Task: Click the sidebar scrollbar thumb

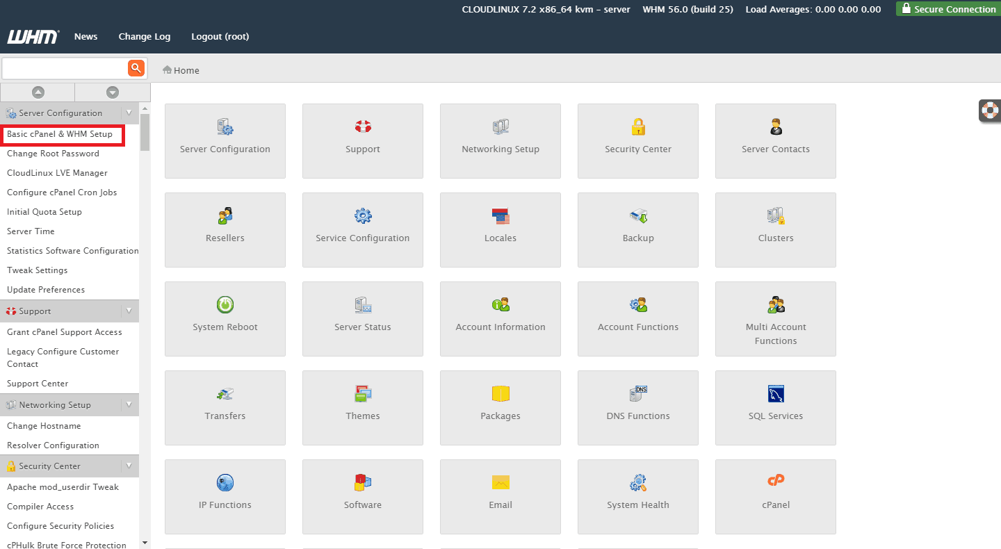Action: (145, 132)
